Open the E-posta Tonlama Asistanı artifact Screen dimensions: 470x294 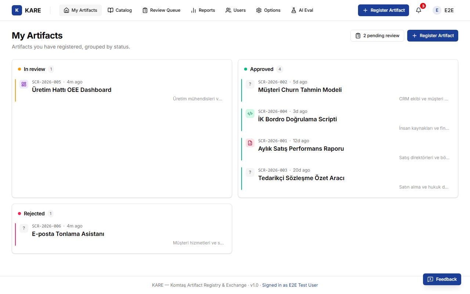click(x=122, y=234)
